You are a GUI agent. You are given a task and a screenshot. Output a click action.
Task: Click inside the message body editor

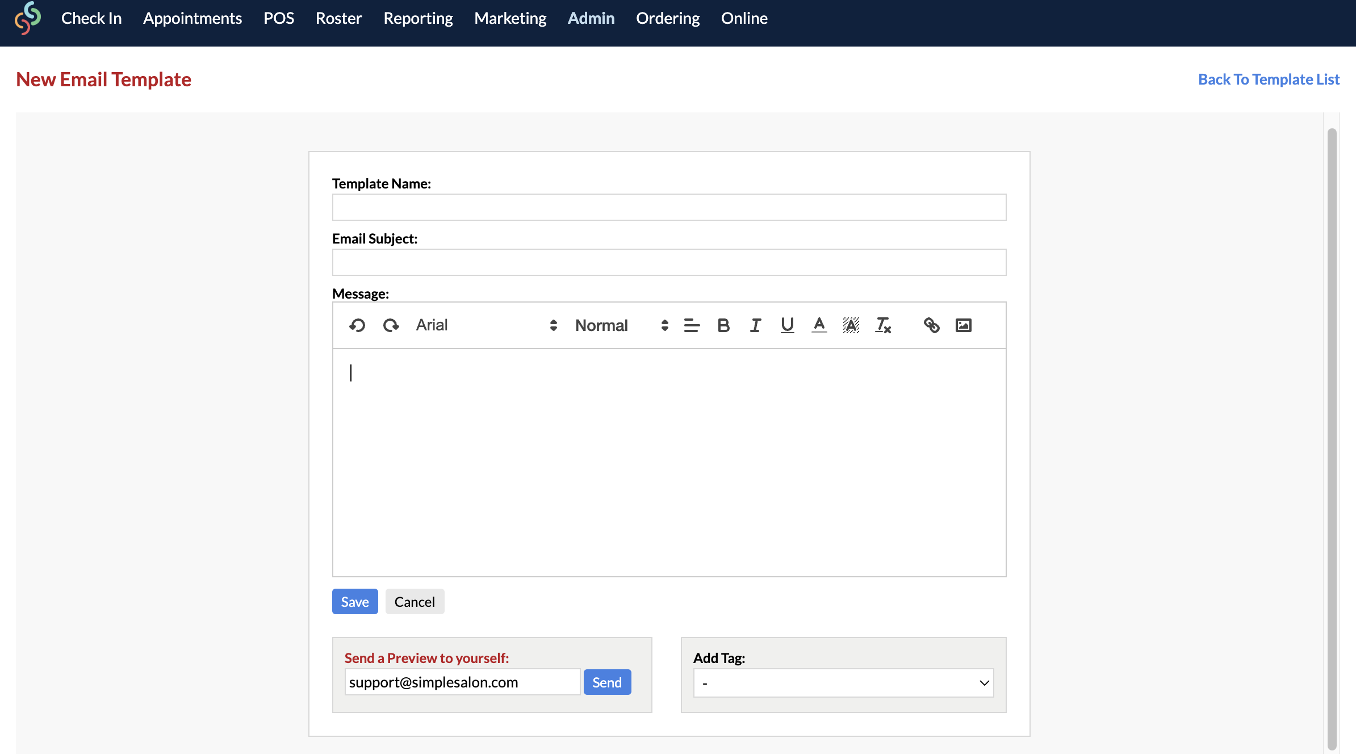coord(669,463)
